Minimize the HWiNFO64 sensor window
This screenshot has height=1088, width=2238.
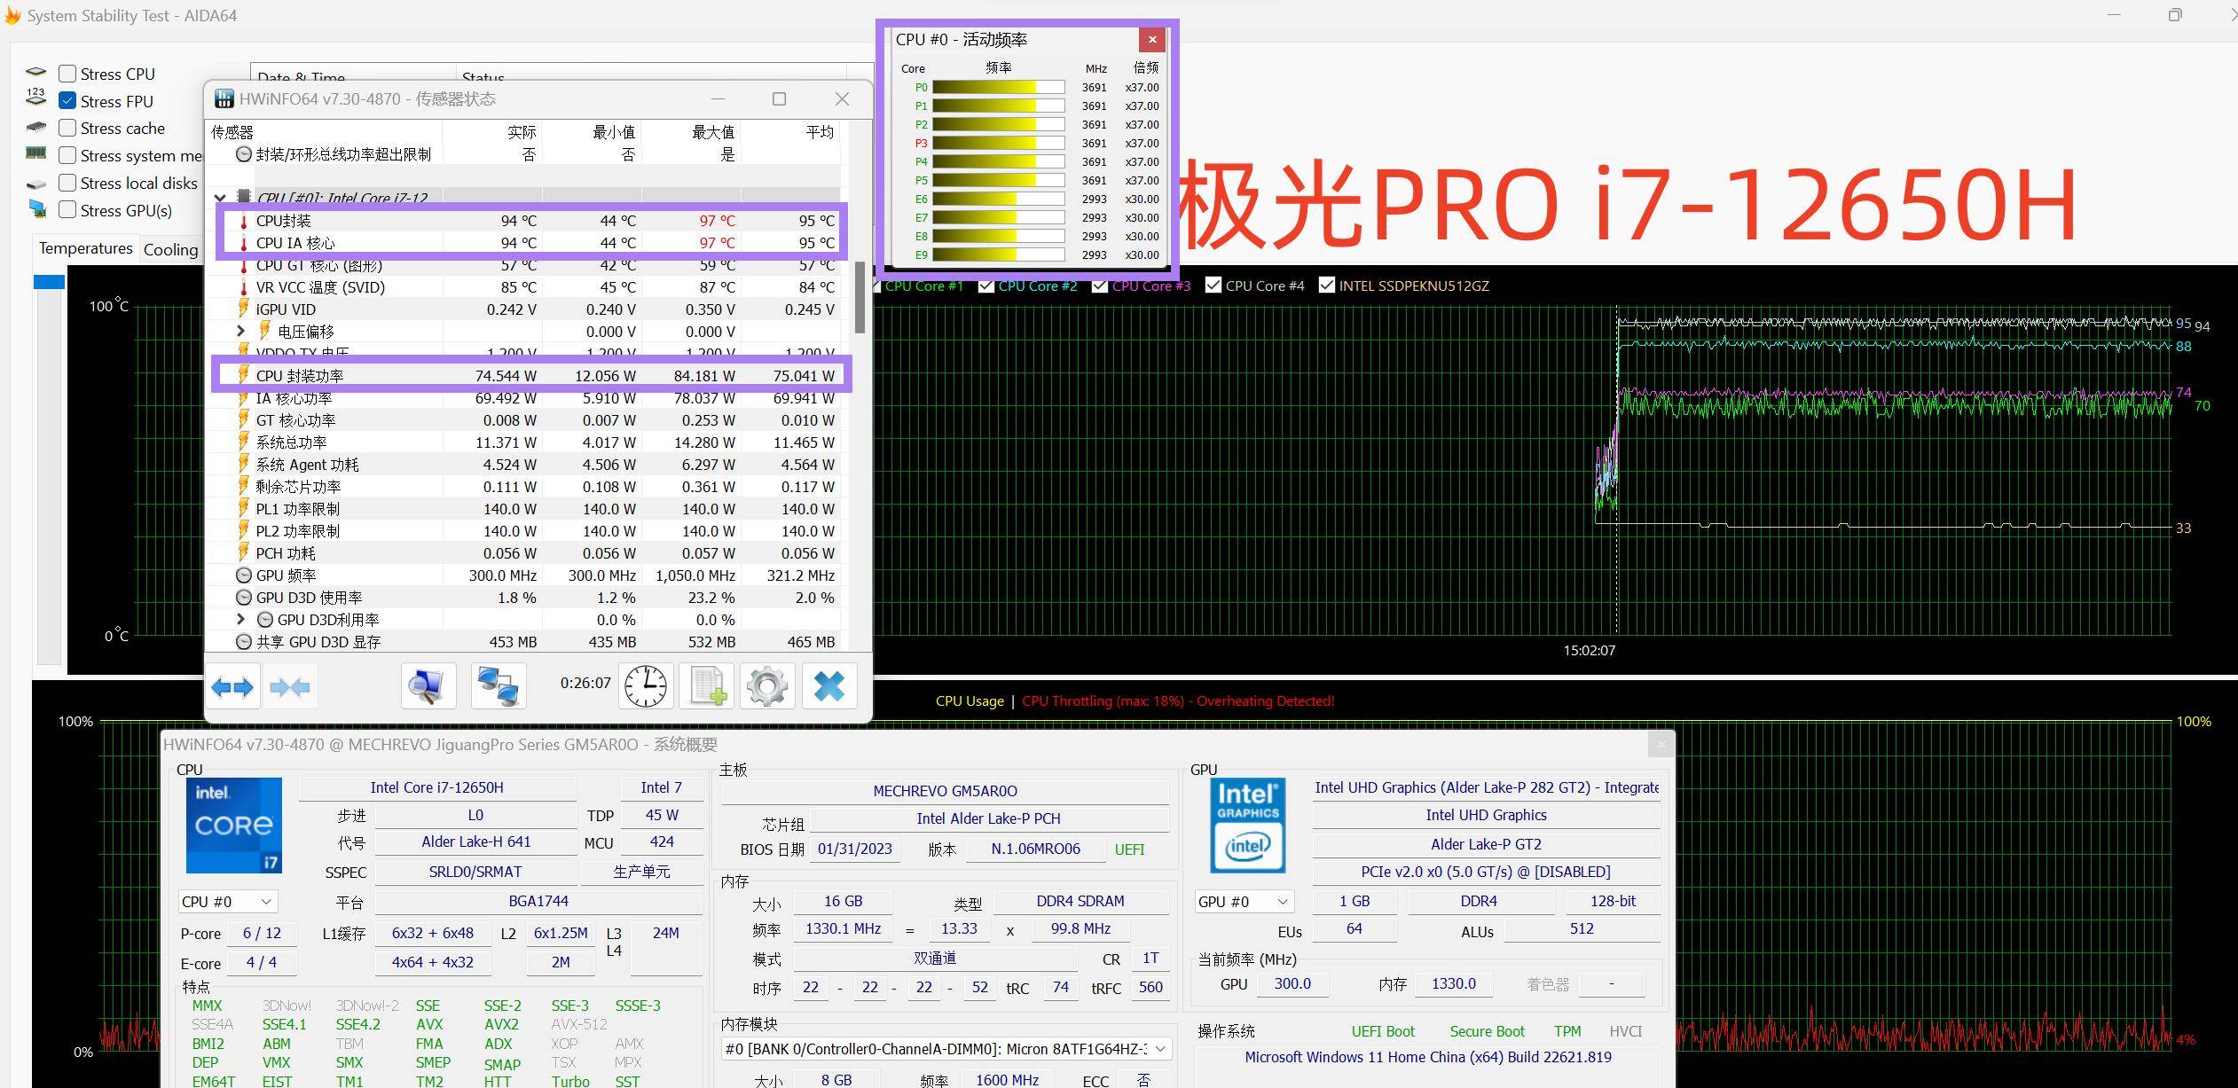point(718,98)
